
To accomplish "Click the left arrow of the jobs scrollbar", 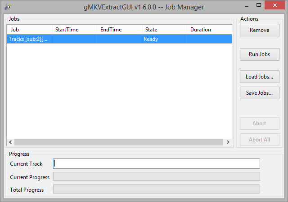I will point(10,142).
